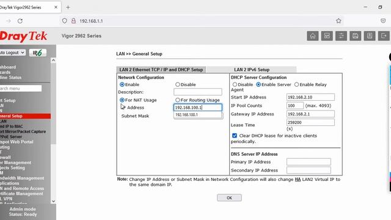Viewport: 391px width, 220px height.
Task: Click the logout arrow icon in header
Action: click(384, 36)
